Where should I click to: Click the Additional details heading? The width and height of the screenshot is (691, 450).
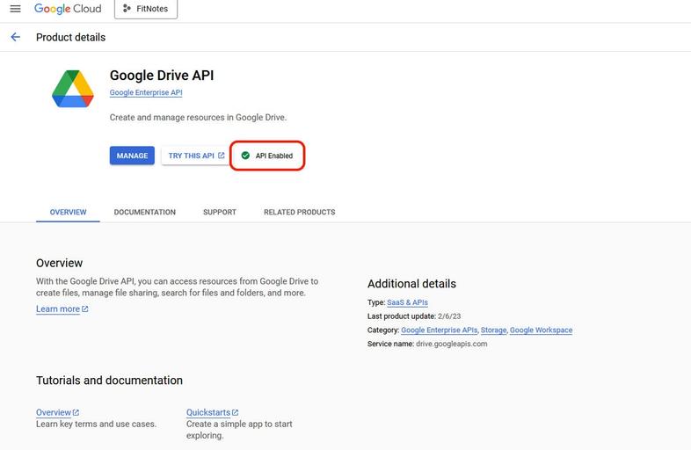(x=411, y=284)
